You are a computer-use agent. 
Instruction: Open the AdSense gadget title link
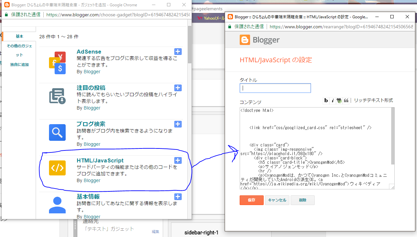pyautogui.click(x=89, y=52)
